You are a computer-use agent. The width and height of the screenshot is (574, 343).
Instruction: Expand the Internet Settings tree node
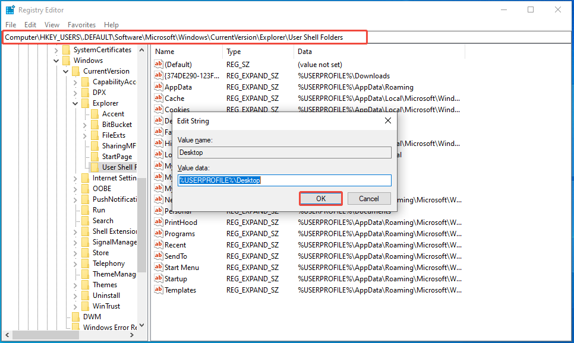[75, 178]
